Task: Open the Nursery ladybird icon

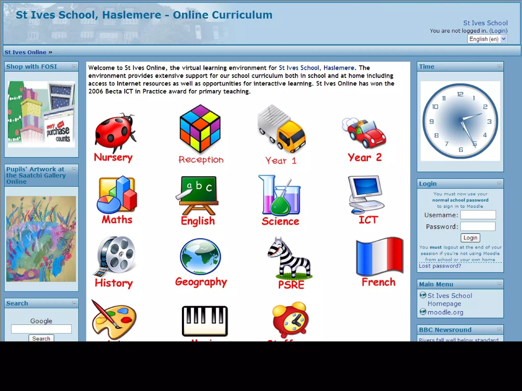Action: click(115, 132)
